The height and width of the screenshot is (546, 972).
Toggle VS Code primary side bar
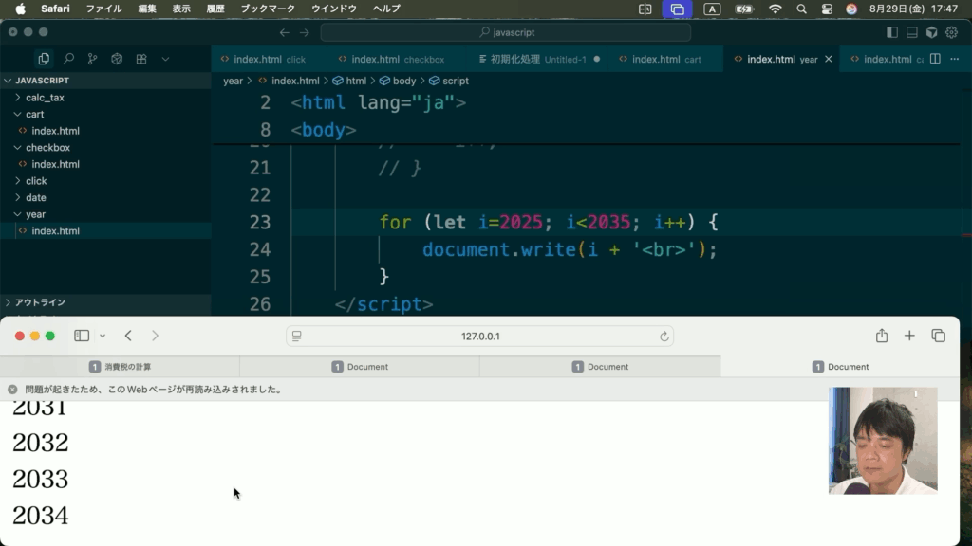891,32
